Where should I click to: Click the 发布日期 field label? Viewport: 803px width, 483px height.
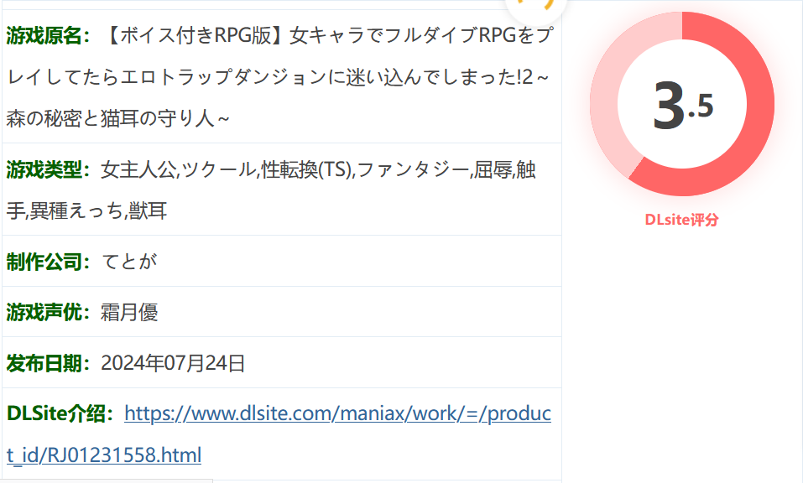(x=48, y=363)
